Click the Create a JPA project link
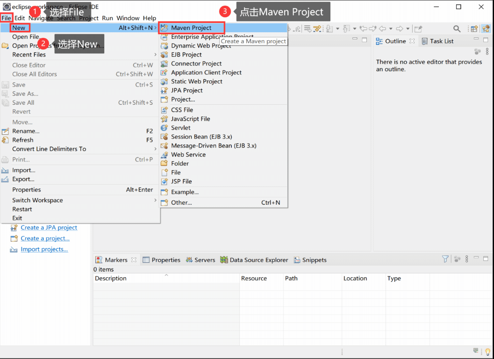This screenshot has width=494, height=359. point(49,228)
